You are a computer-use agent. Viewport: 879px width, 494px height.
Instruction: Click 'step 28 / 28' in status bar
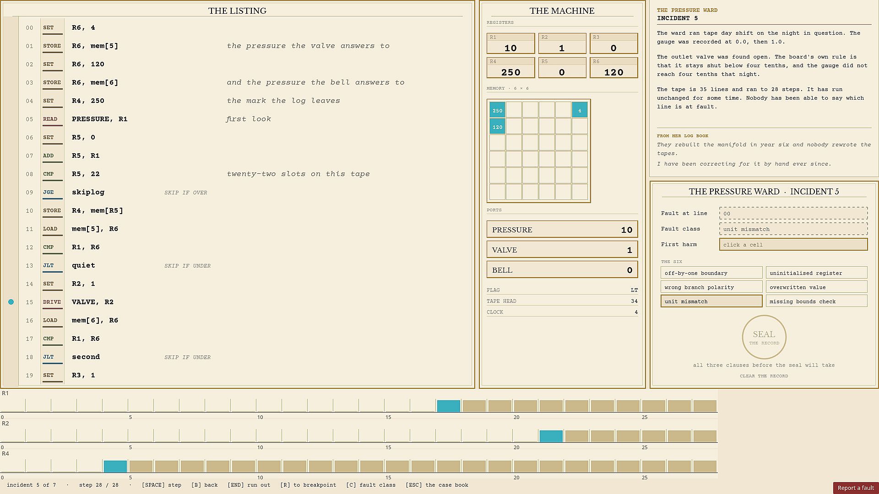pos(99,485)
